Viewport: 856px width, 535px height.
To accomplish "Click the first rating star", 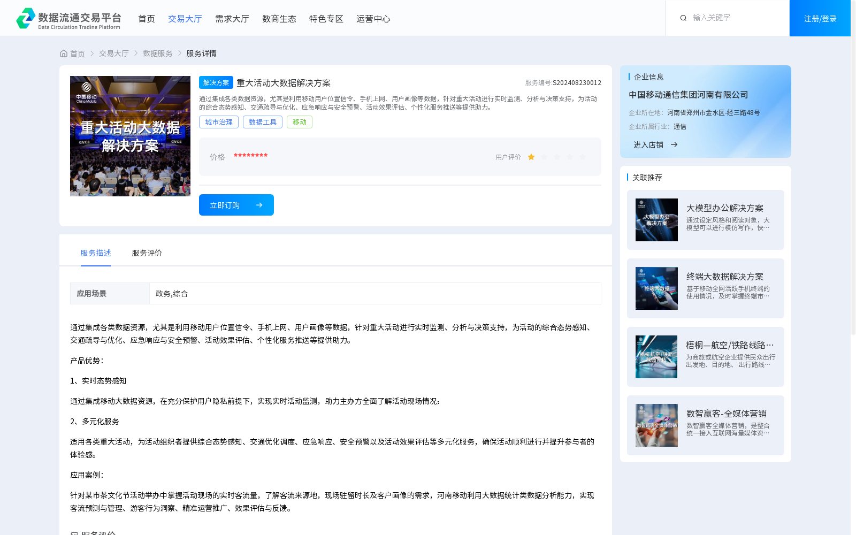I will (x=531, y=157).
